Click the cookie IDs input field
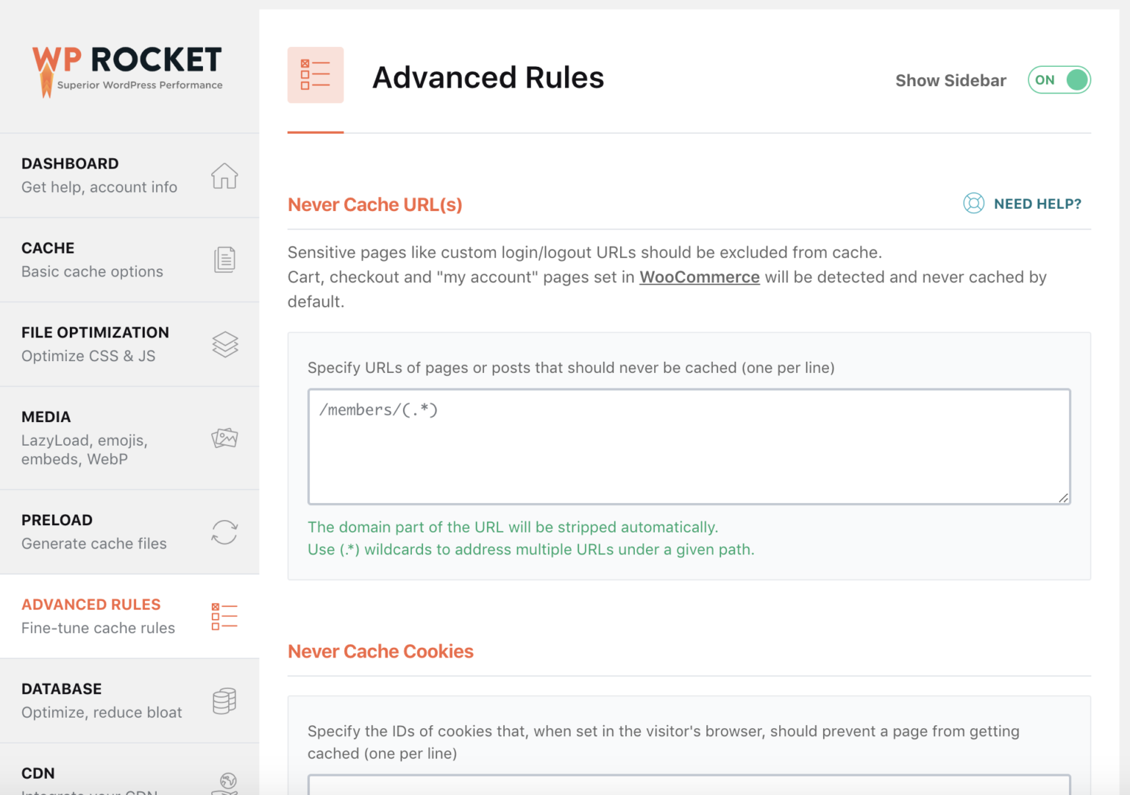The image size is (1130, 795). click(689, 788)
